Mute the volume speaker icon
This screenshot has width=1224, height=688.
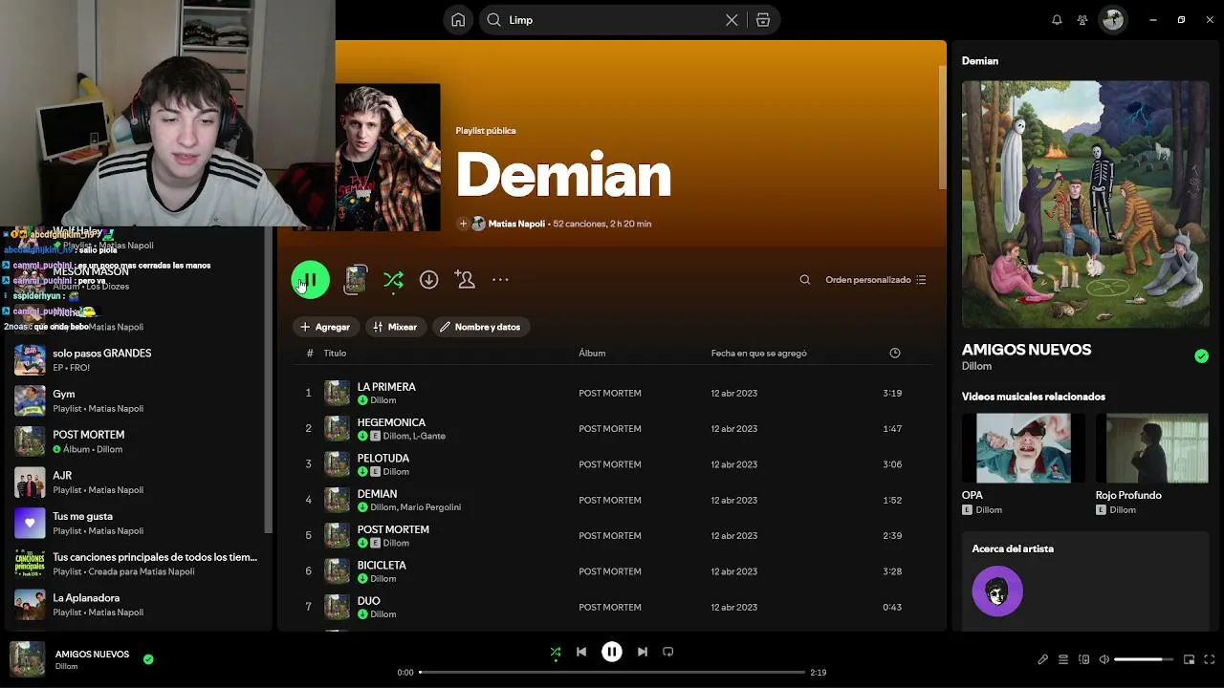click(x=1104, y=659)
